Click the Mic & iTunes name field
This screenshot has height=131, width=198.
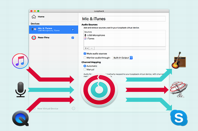coord(123,19)
